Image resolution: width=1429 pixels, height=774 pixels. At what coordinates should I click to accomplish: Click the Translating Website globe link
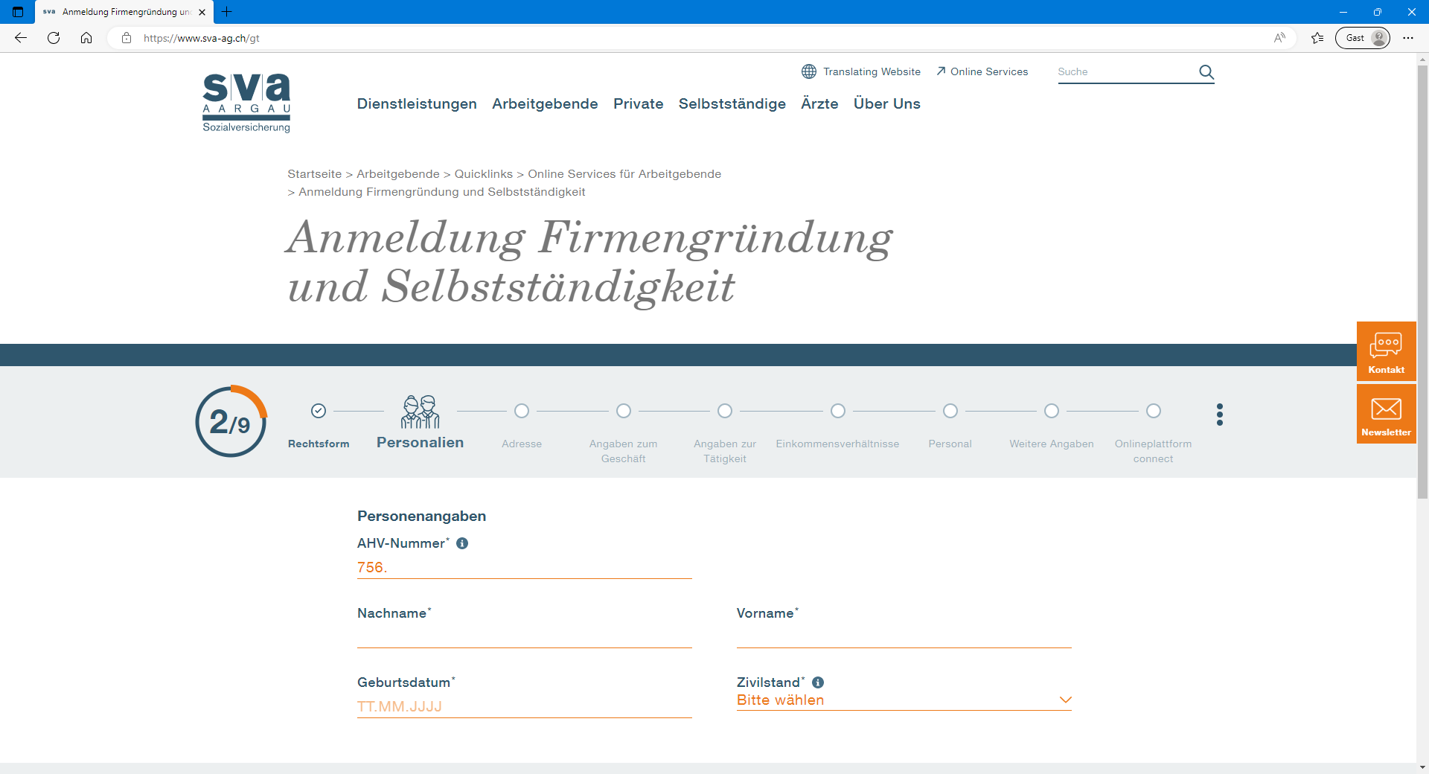(861, 71)
